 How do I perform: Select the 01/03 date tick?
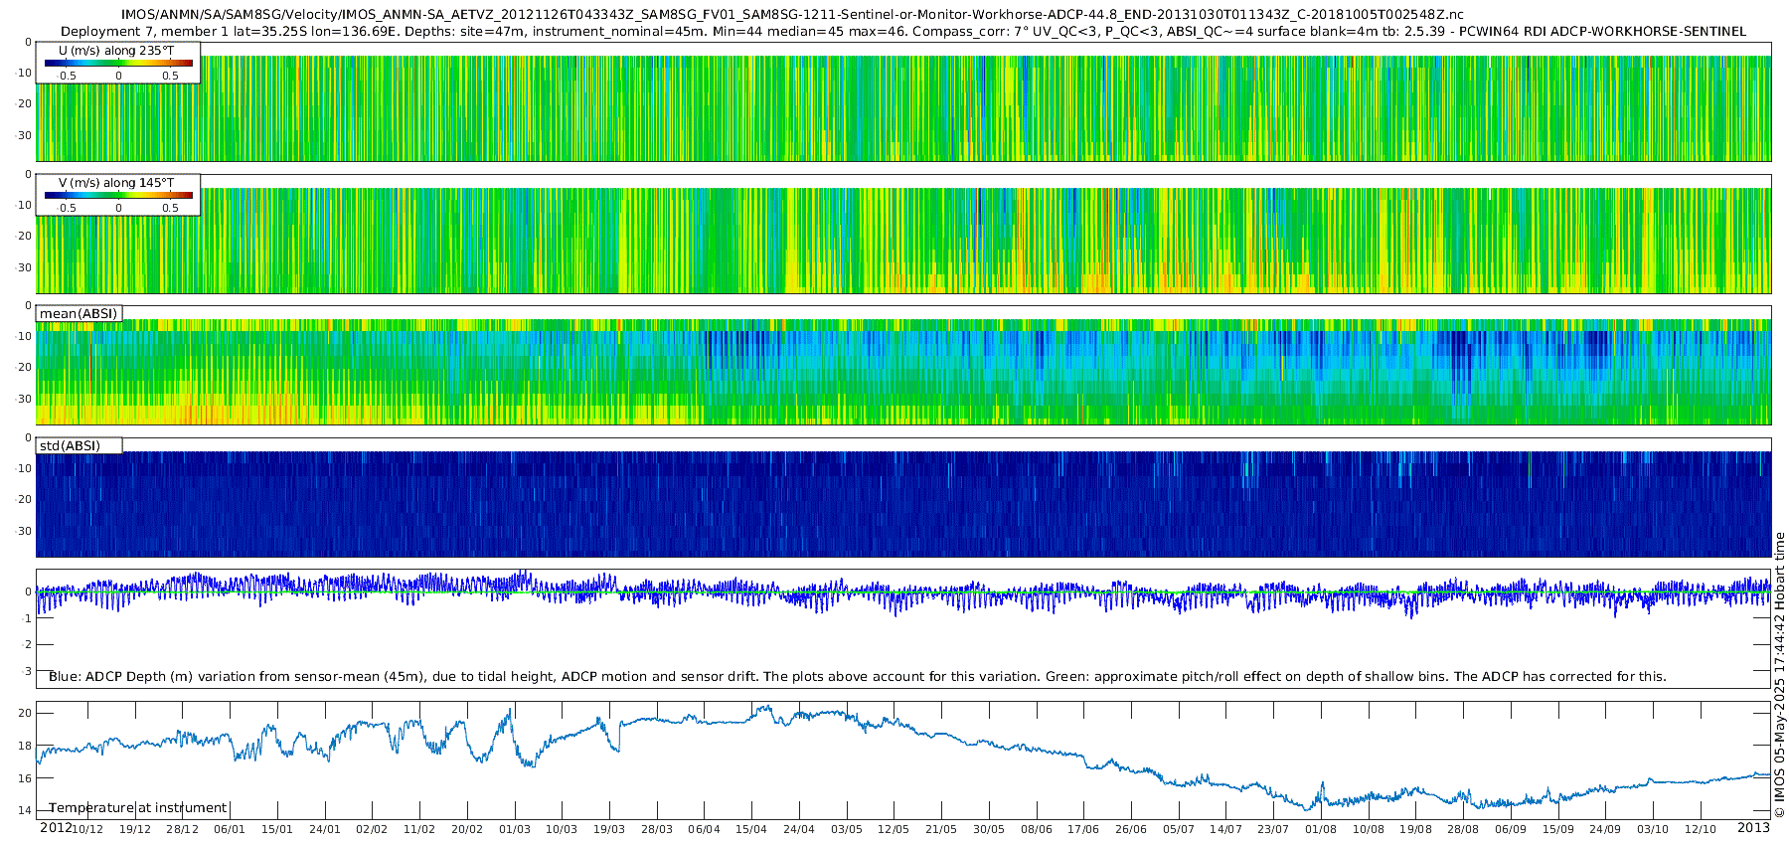pos(514,829)
